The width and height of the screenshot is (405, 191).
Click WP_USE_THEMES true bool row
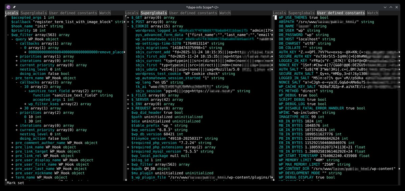[304, 18]
